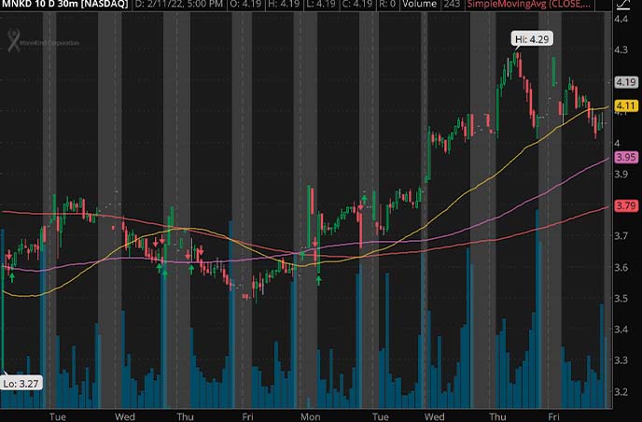The height and width of the screenshot is (422, 642).
Task: Click the 3.4 price axis label
Action: (x=621, y=330)
